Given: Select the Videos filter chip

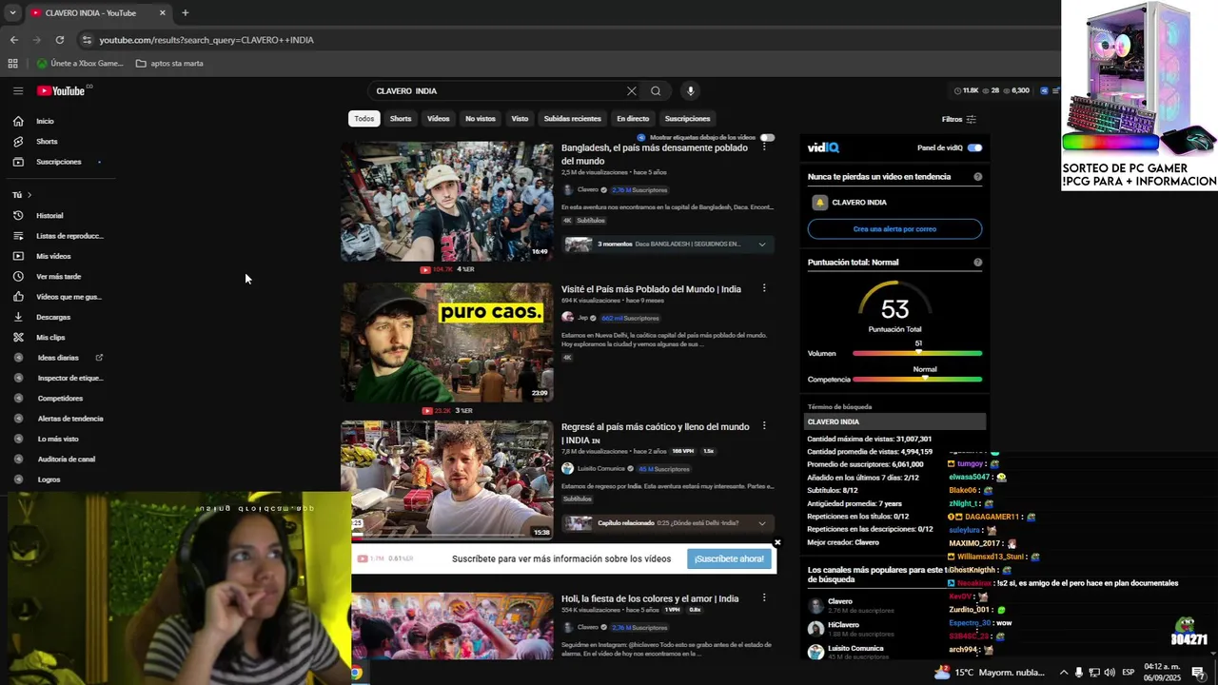Looking at the screenshot, I should click(x=439, y=119).
